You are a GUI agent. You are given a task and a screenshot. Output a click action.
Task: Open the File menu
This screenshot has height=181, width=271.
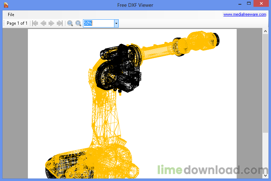(11, 15)
